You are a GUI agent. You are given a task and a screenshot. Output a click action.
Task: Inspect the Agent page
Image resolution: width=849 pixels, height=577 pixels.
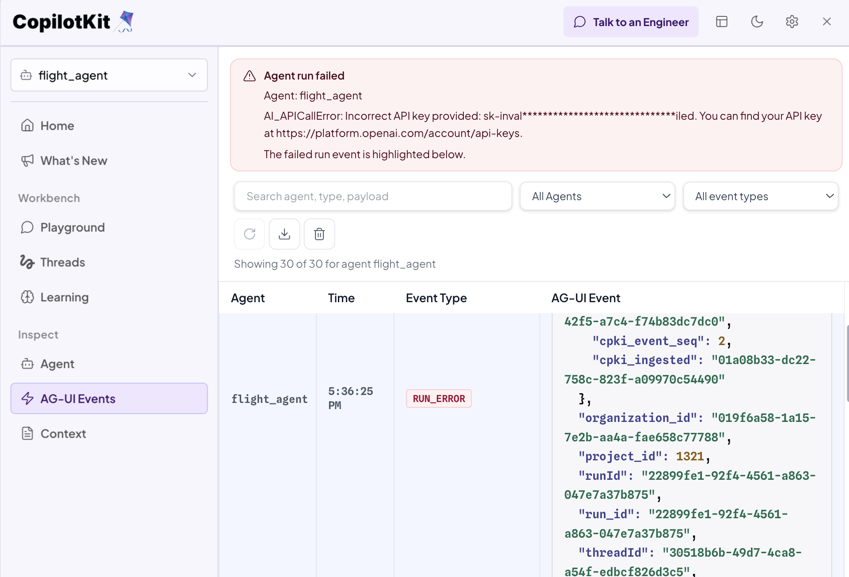(x=109, y=364)
